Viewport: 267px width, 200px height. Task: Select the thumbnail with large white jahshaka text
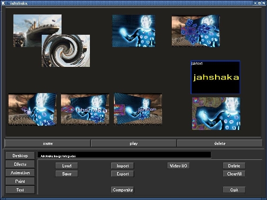[x=85, y=109]
